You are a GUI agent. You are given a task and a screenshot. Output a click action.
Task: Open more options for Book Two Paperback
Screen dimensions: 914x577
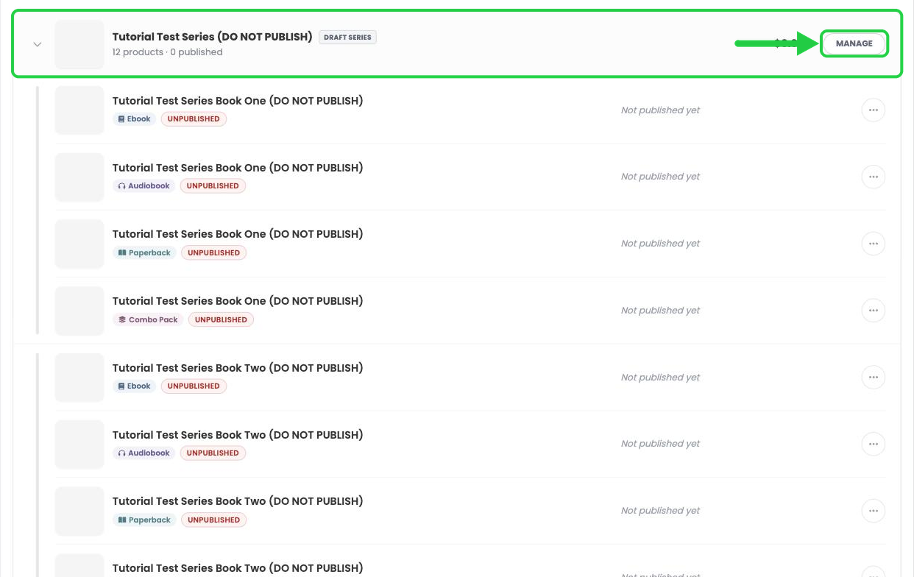tap(873, 511)
